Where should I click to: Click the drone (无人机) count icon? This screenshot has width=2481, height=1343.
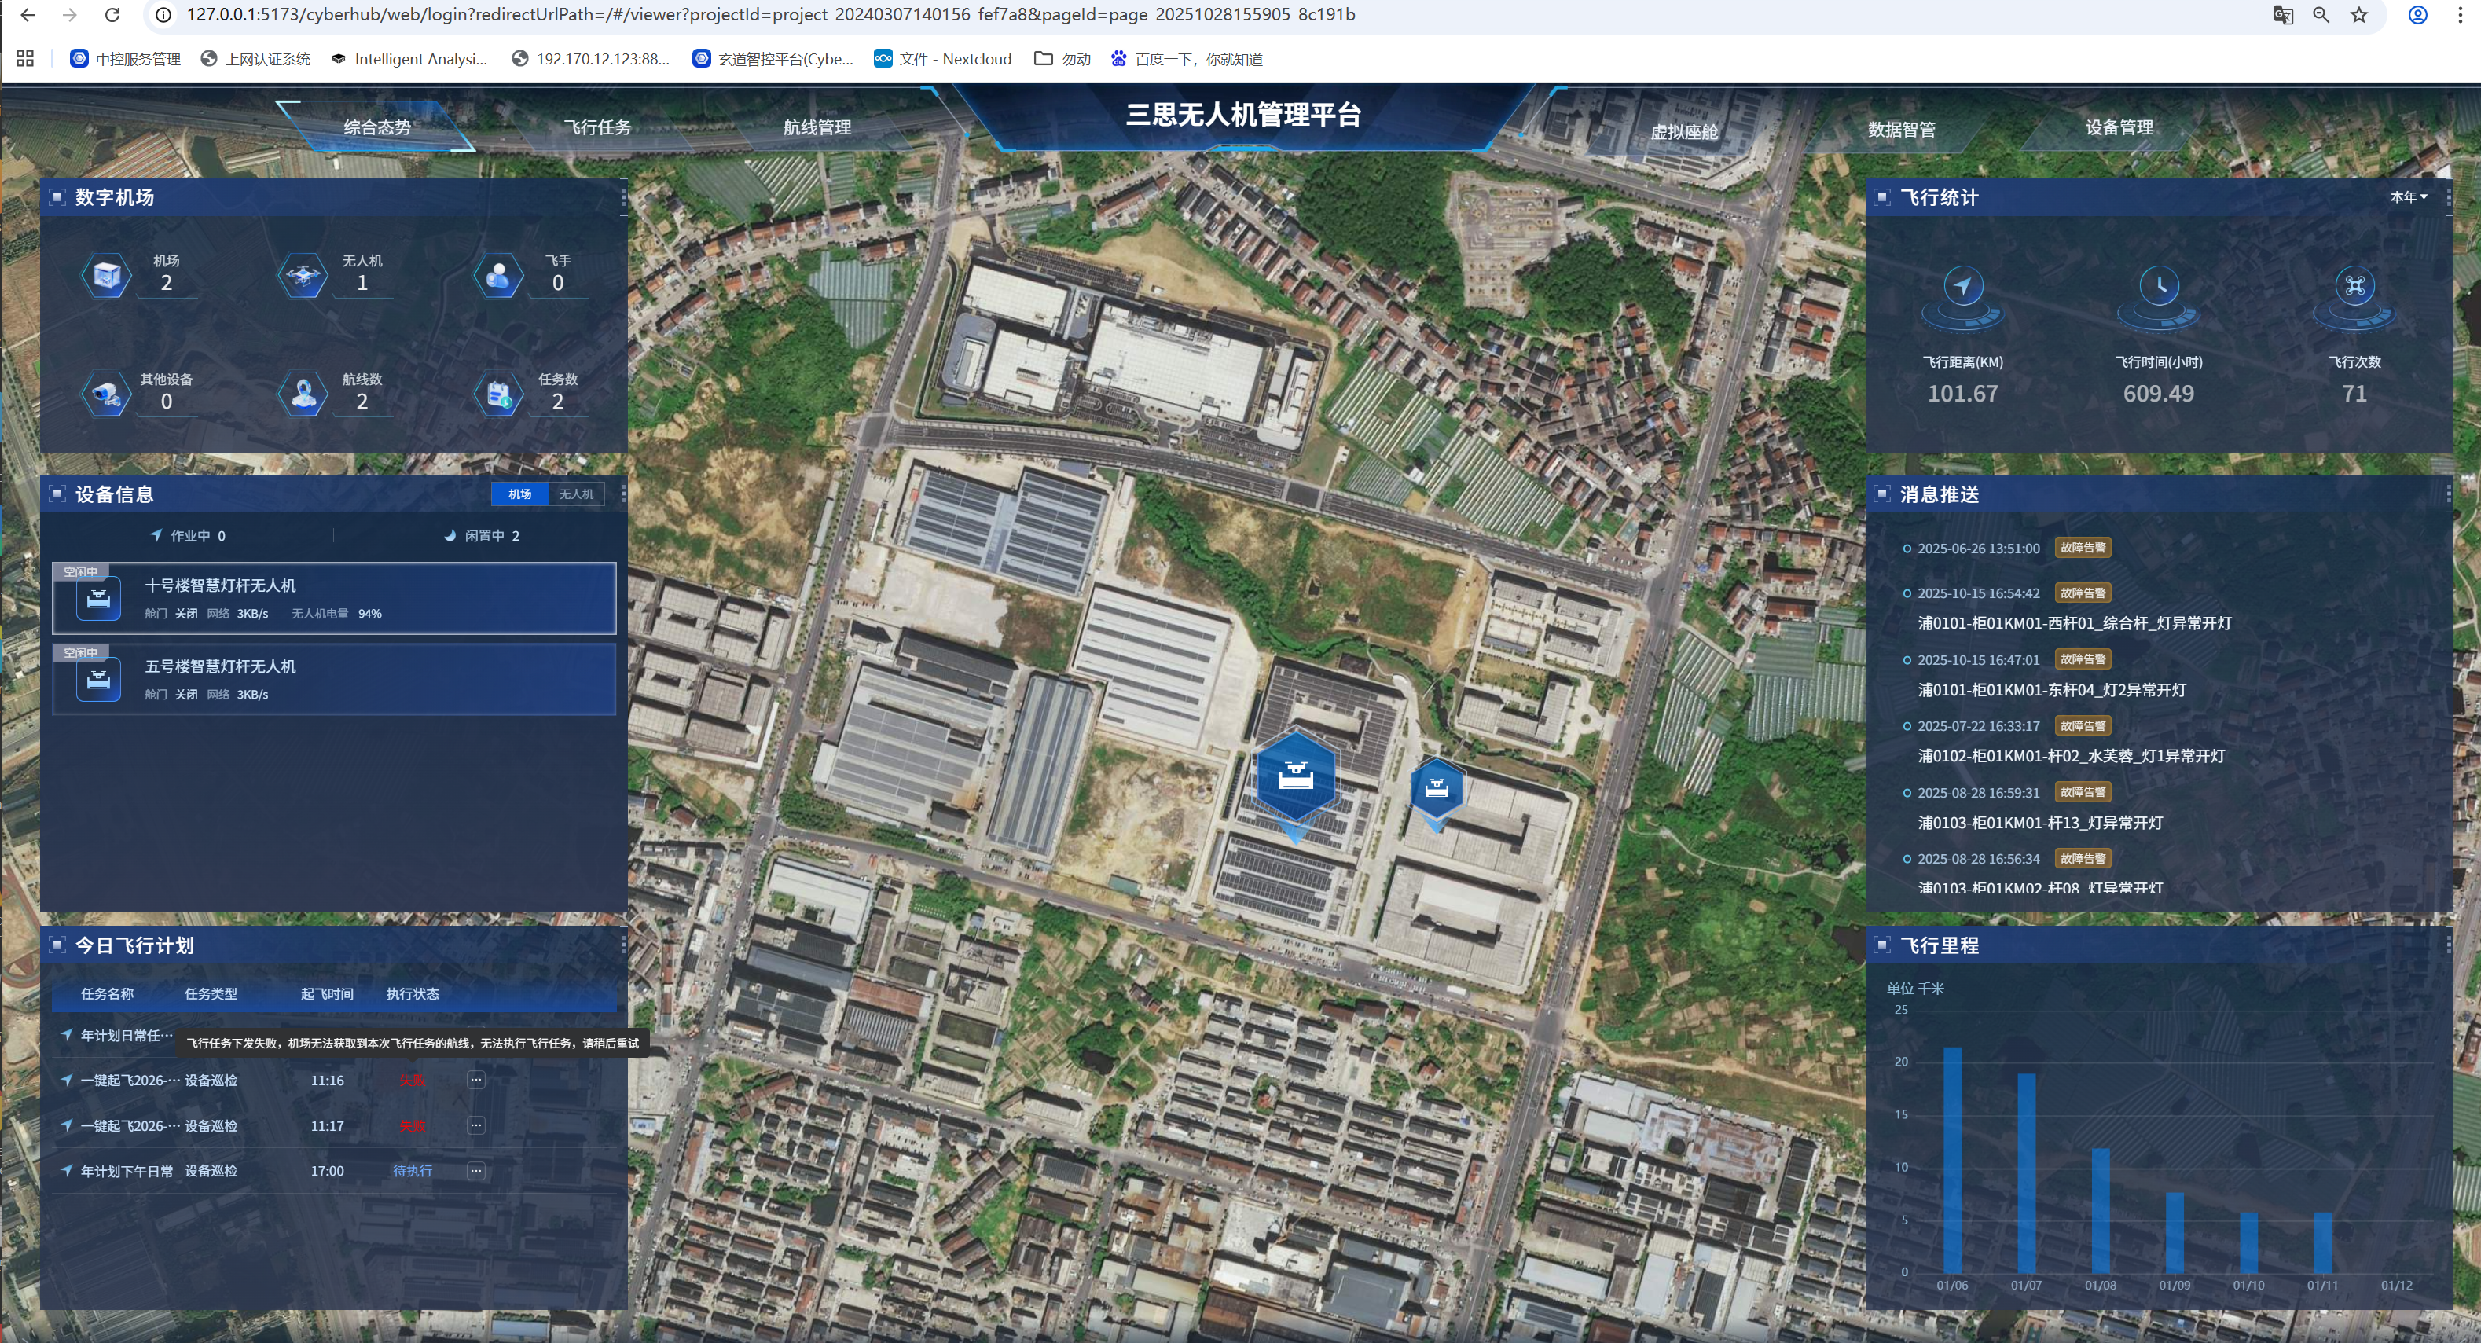[303, 276]
